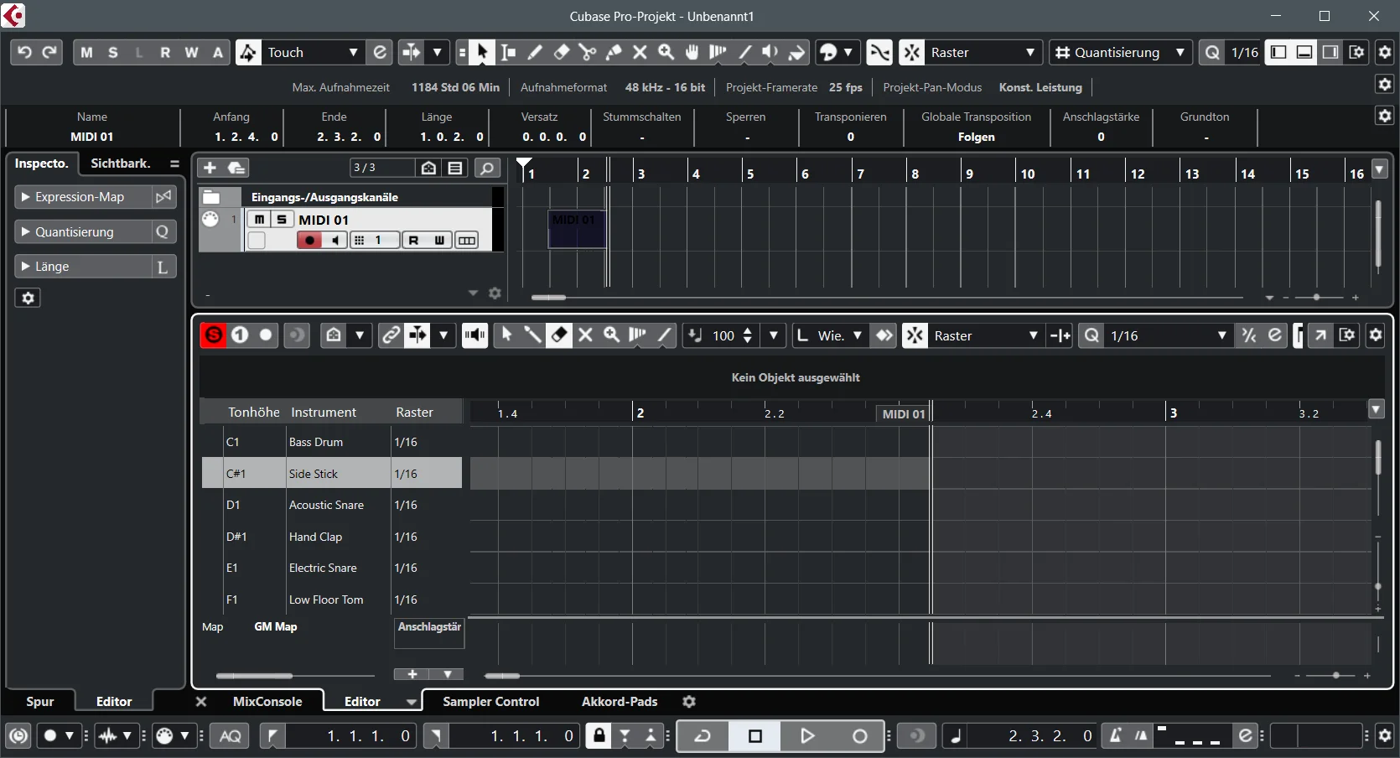This screenshot has height=758, width=1400.
Task: Select the Eraser tool in main toolbar
Action: coord(561,52)
